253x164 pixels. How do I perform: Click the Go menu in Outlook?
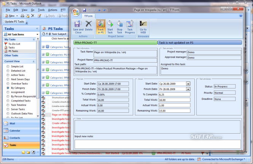[33, 10]
